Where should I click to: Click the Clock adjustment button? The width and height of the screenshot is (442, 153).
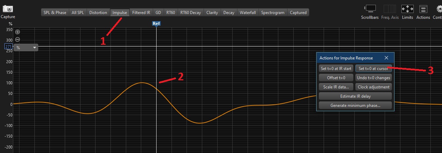(373, 87)
